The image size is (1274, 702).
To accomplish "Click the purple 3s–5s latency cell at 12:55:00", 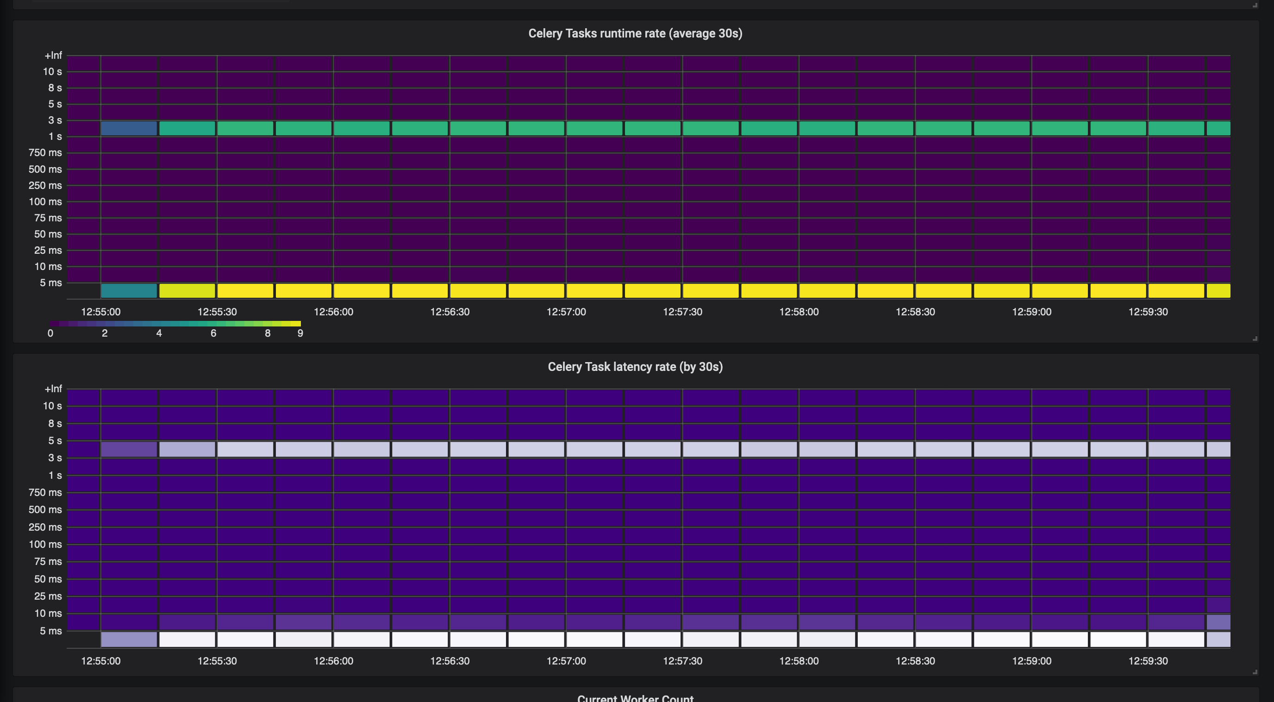I will click(129, 449).
